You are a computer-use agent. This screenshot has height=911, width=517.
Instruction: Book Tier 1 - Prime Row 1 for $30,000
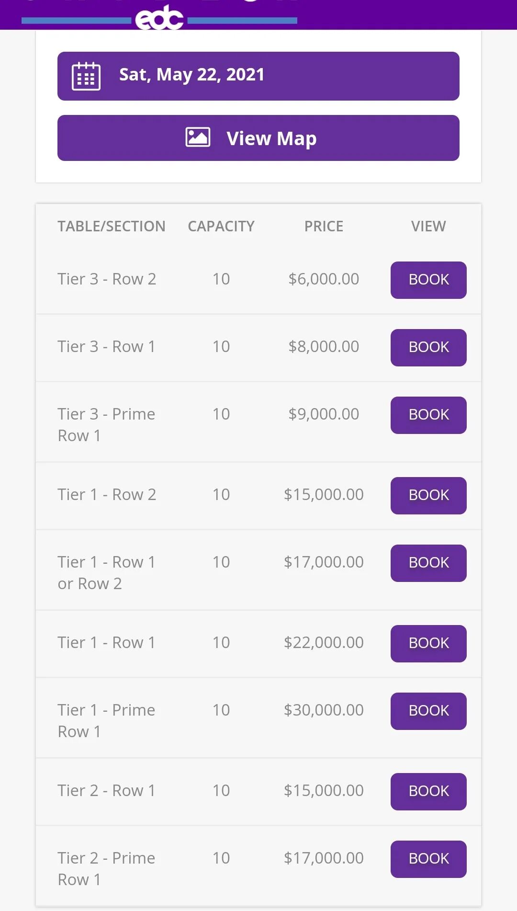pos(428,711)
